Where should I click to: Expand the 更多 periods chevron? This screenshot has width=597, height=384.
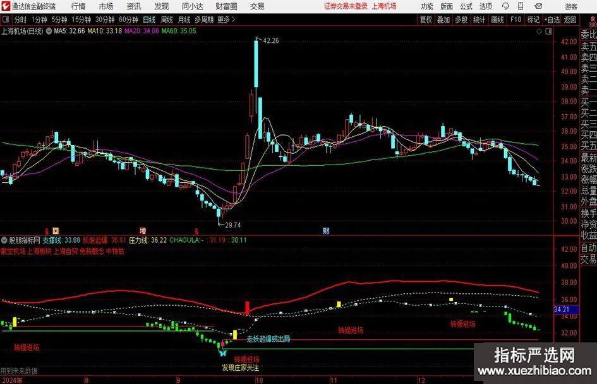pos(233,20)
